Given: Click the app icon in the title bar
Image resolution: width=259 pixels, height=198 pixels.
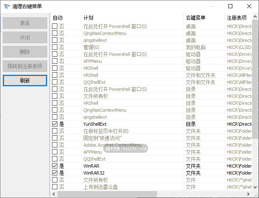Looking at the screenshot, I should (x=7, y=7).
